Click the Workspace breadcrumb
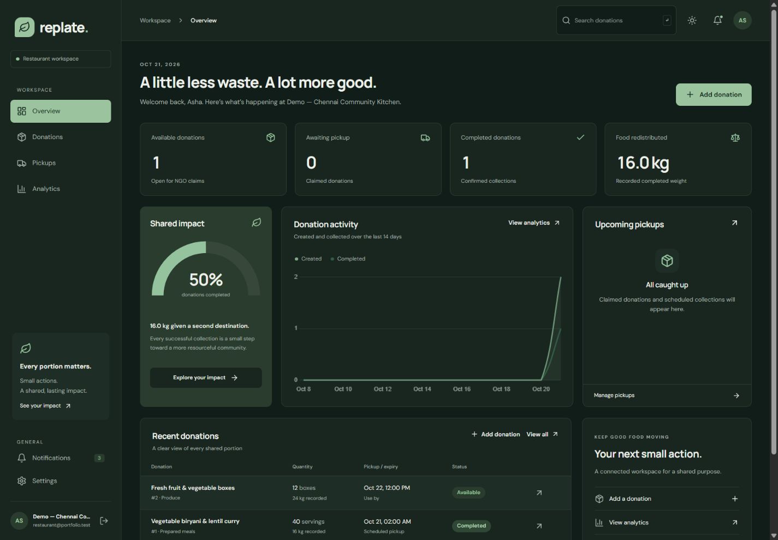The width and height of the screenshot is (778, 540). coord(155,20)
